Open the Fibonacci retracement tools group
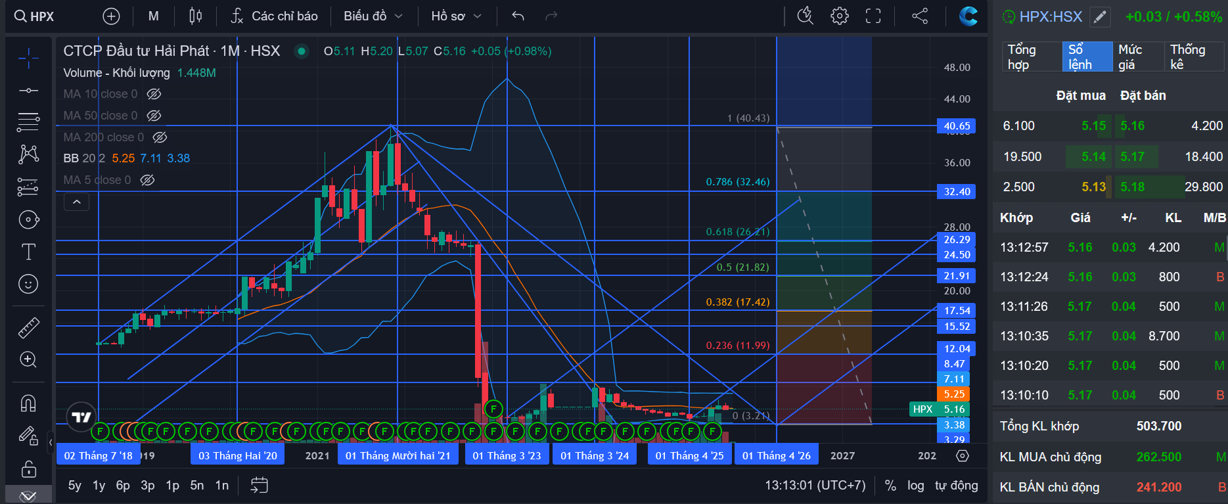The image size is (1228, 504). (28, 122)
